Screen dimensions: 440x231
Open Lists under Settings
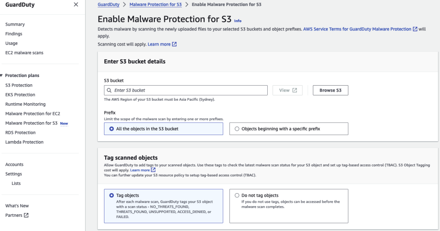click(x=16, y=183)
